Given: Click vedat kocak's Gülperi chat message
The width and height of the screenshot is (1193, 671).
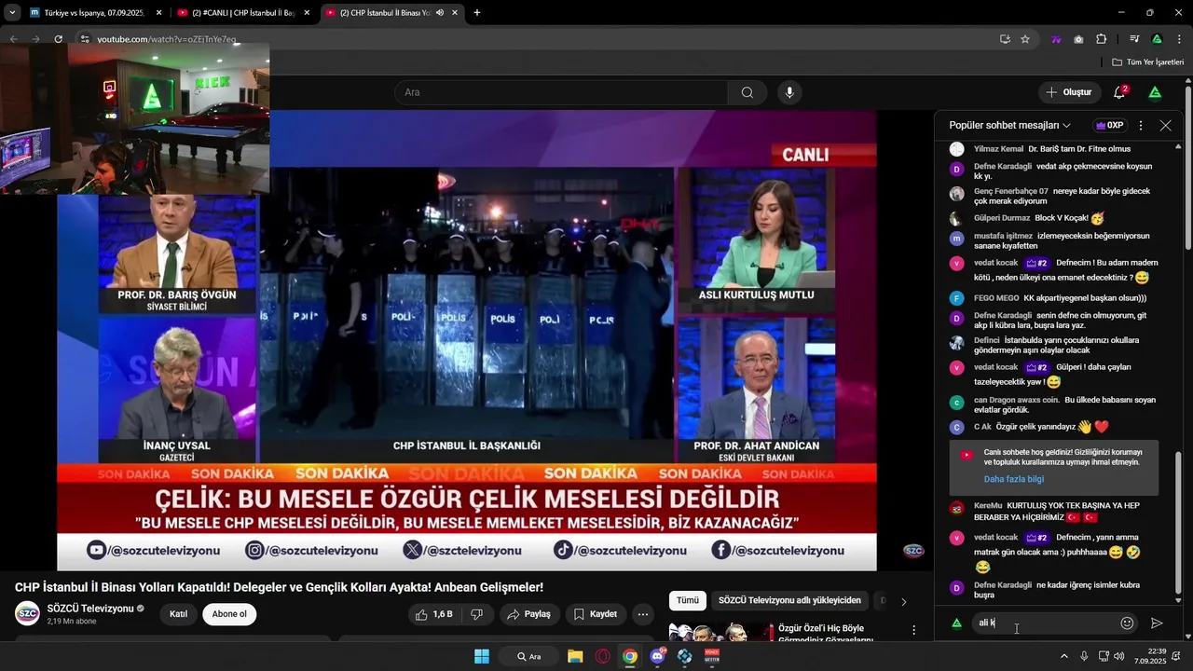Looking at the screenshot, I should point(1053,375).
